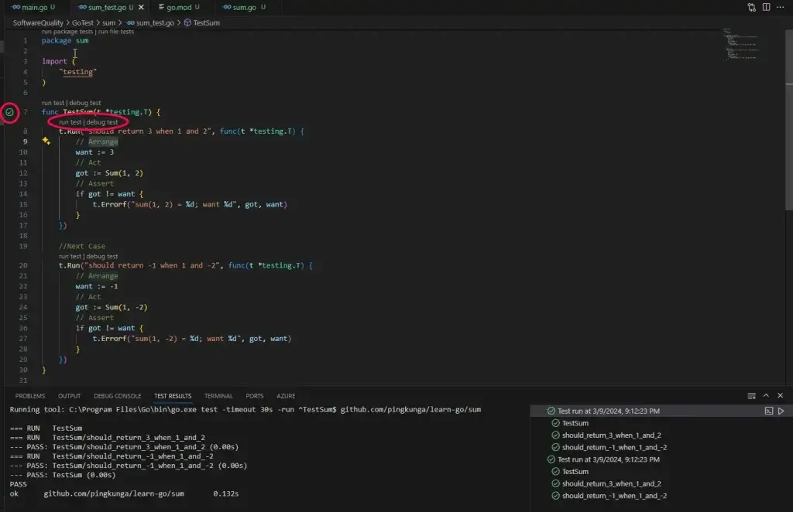Open the TestSum symbol breadcrumb
The height and width of the screenshot is (512, 793).
coord(202,22)
